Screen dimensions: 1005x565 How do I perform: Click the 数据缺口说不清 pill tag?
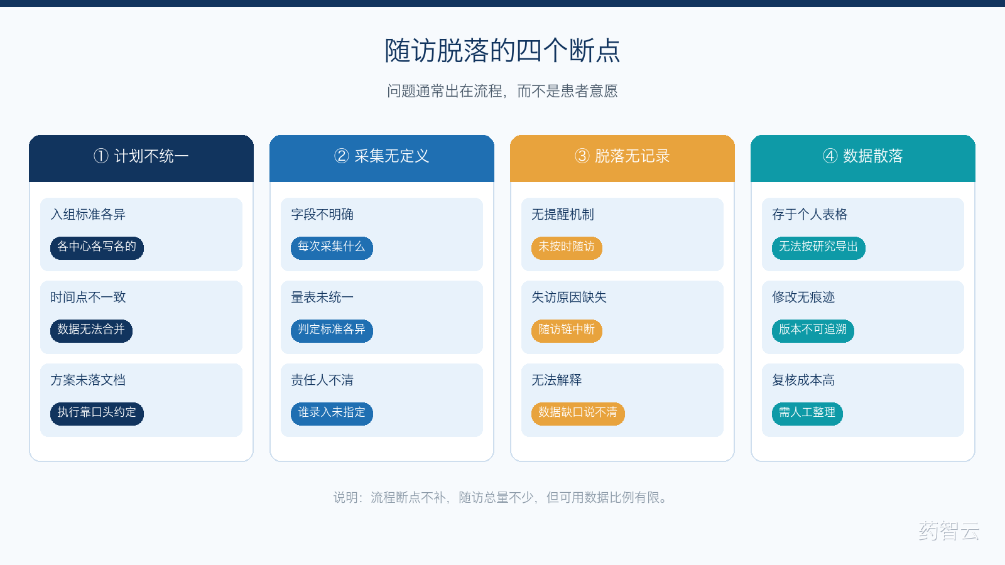coord(578,412)
